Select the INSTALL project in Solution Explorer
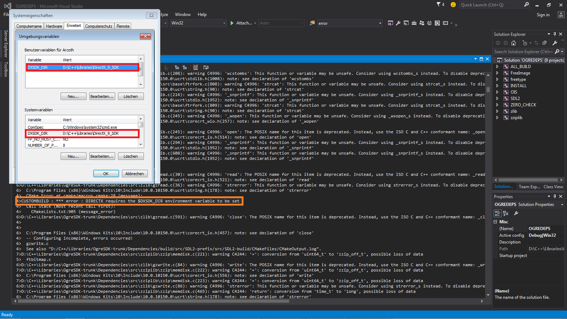 518,86
